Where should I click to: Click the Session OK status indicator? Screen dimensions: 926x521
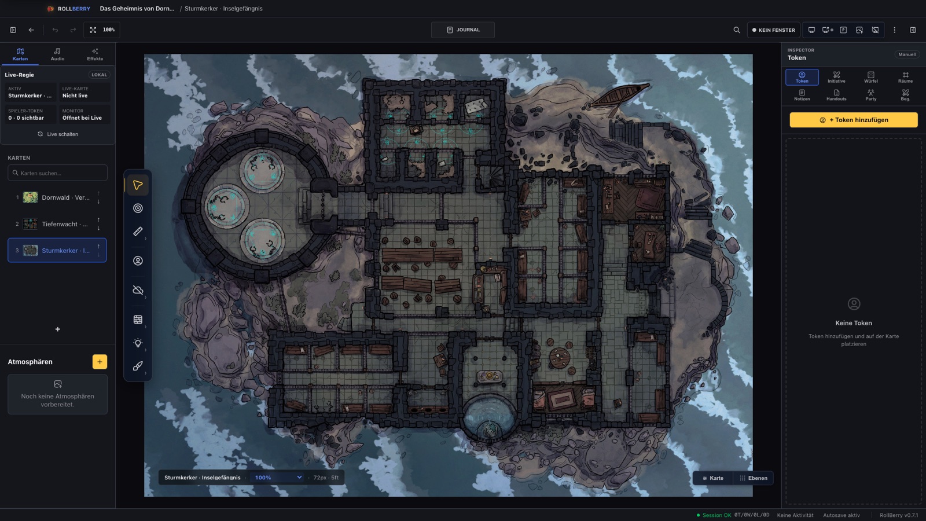tap(714, 515)
